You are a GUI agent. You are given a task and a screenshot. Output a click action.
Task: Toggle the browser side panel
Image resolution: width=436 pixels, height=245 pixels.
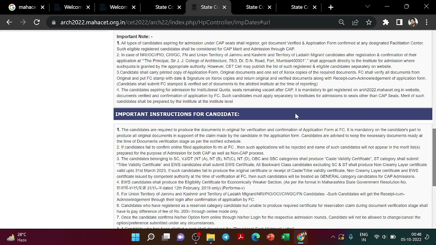point(399,22)
